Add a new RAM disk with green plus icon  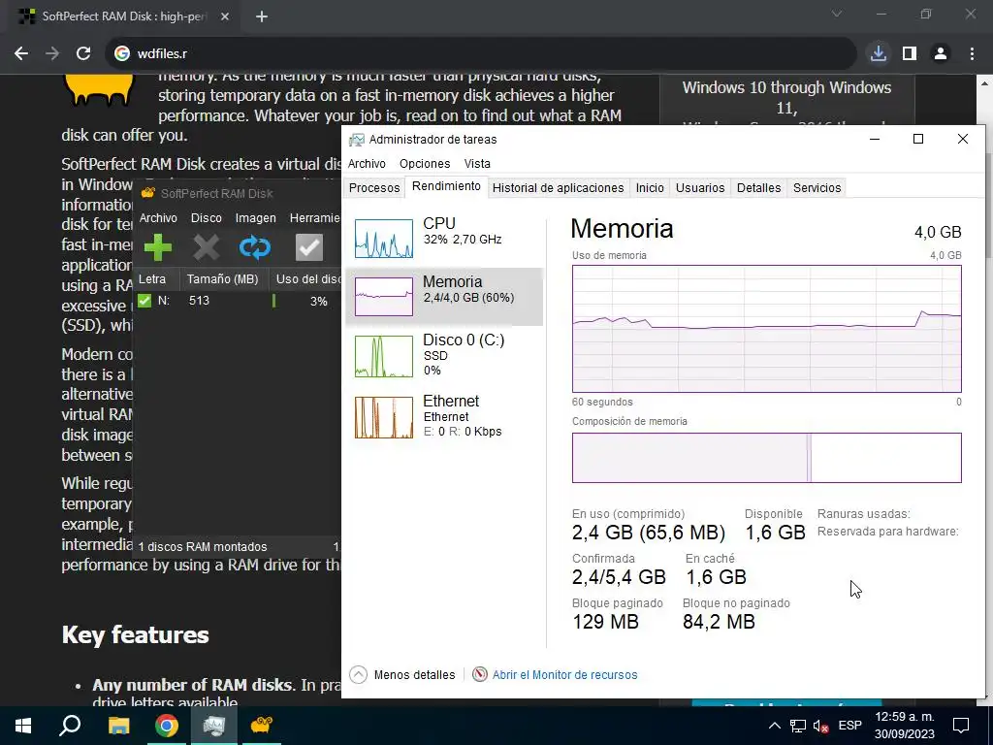[158, 247]
